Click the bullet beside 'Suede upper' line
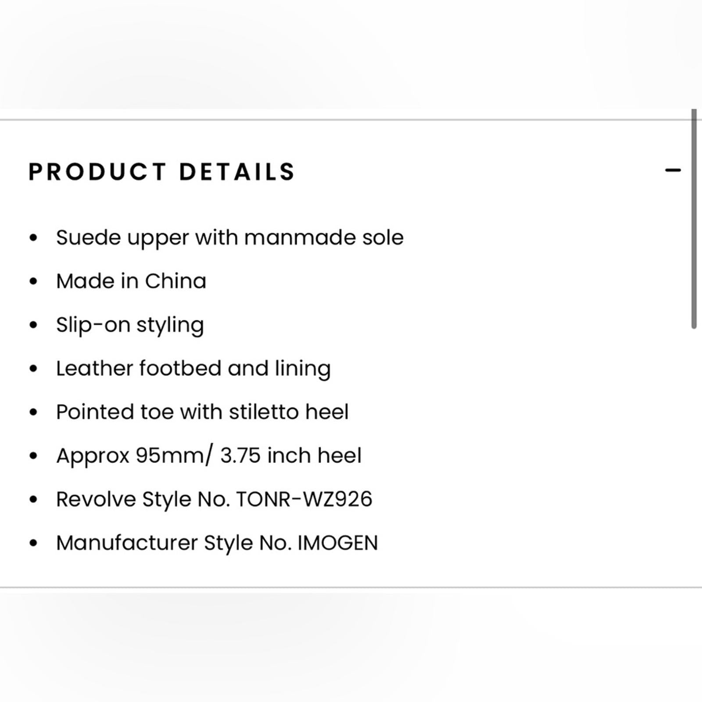Viewport: 702px width, 702px height. click(33, 238)
